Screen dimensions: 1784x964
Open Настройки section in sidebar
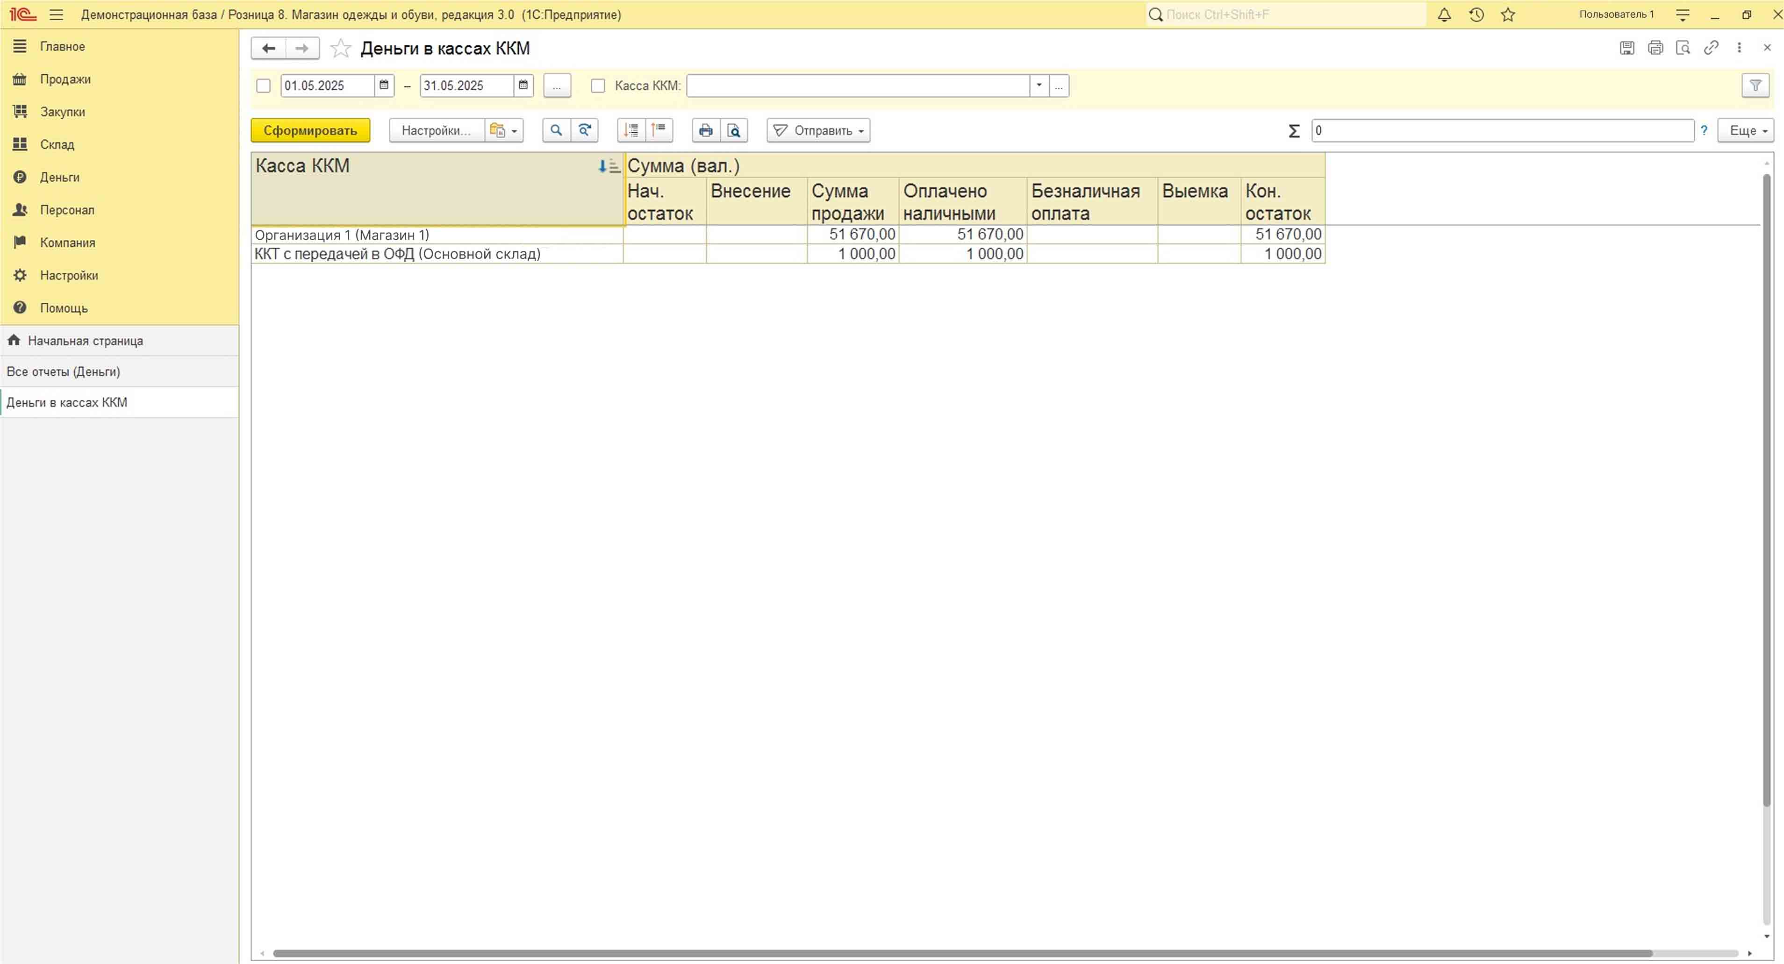[x=119, y=275]
